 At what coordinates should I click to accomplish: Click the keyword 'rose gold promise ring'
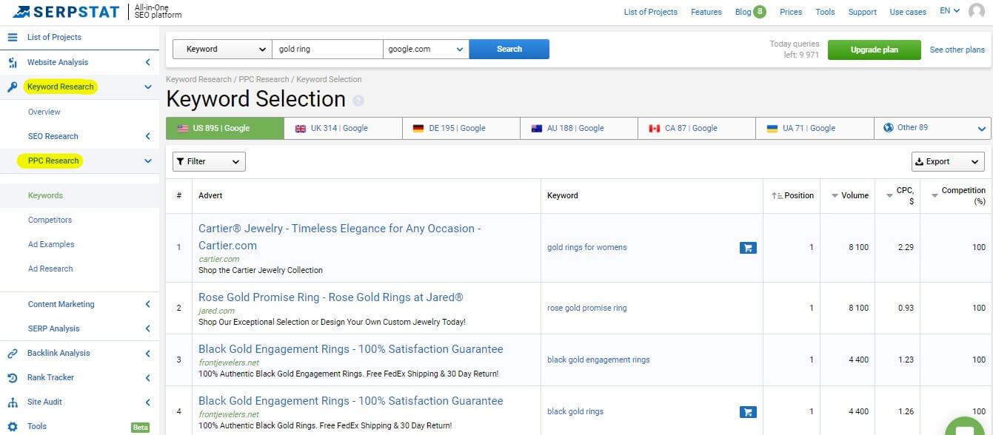point(587,308)
